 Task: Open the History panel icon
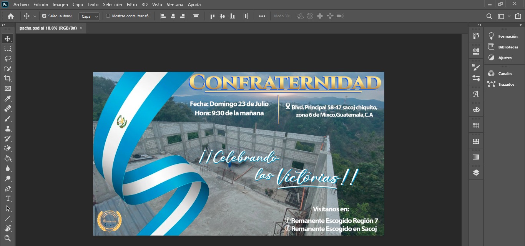pos(476,36)
